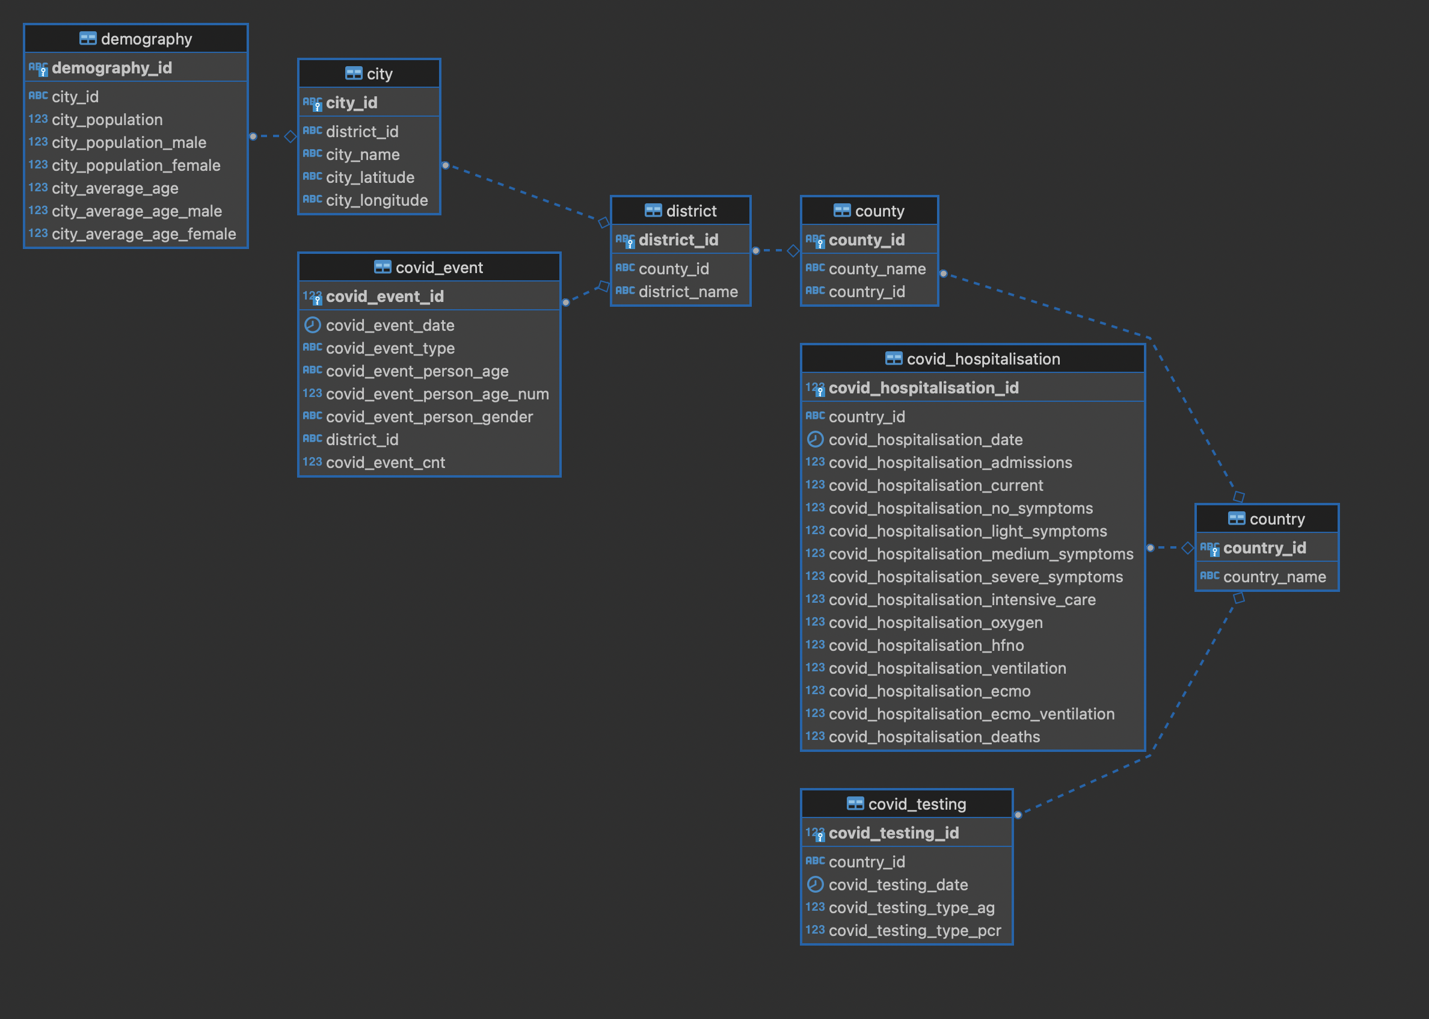Viewport: 1429px width, 1019px height.
Task: Click the covid_event_date clock icon
Action: click(312, 325)
